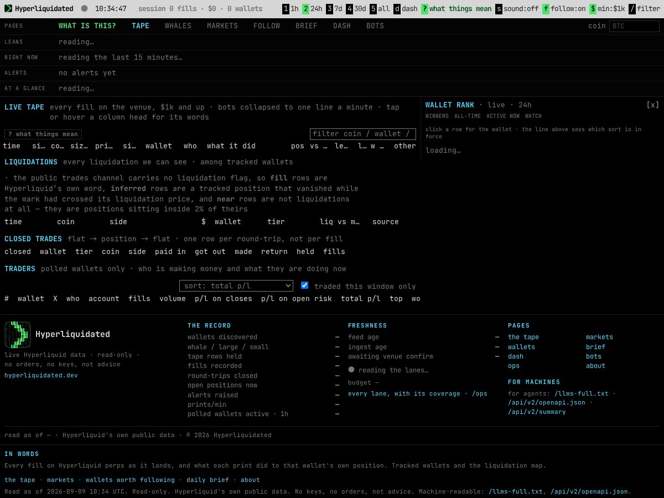Click the large Hyperliquidated footer logo
Screen dimensions: 664x498
pos(18,334)
